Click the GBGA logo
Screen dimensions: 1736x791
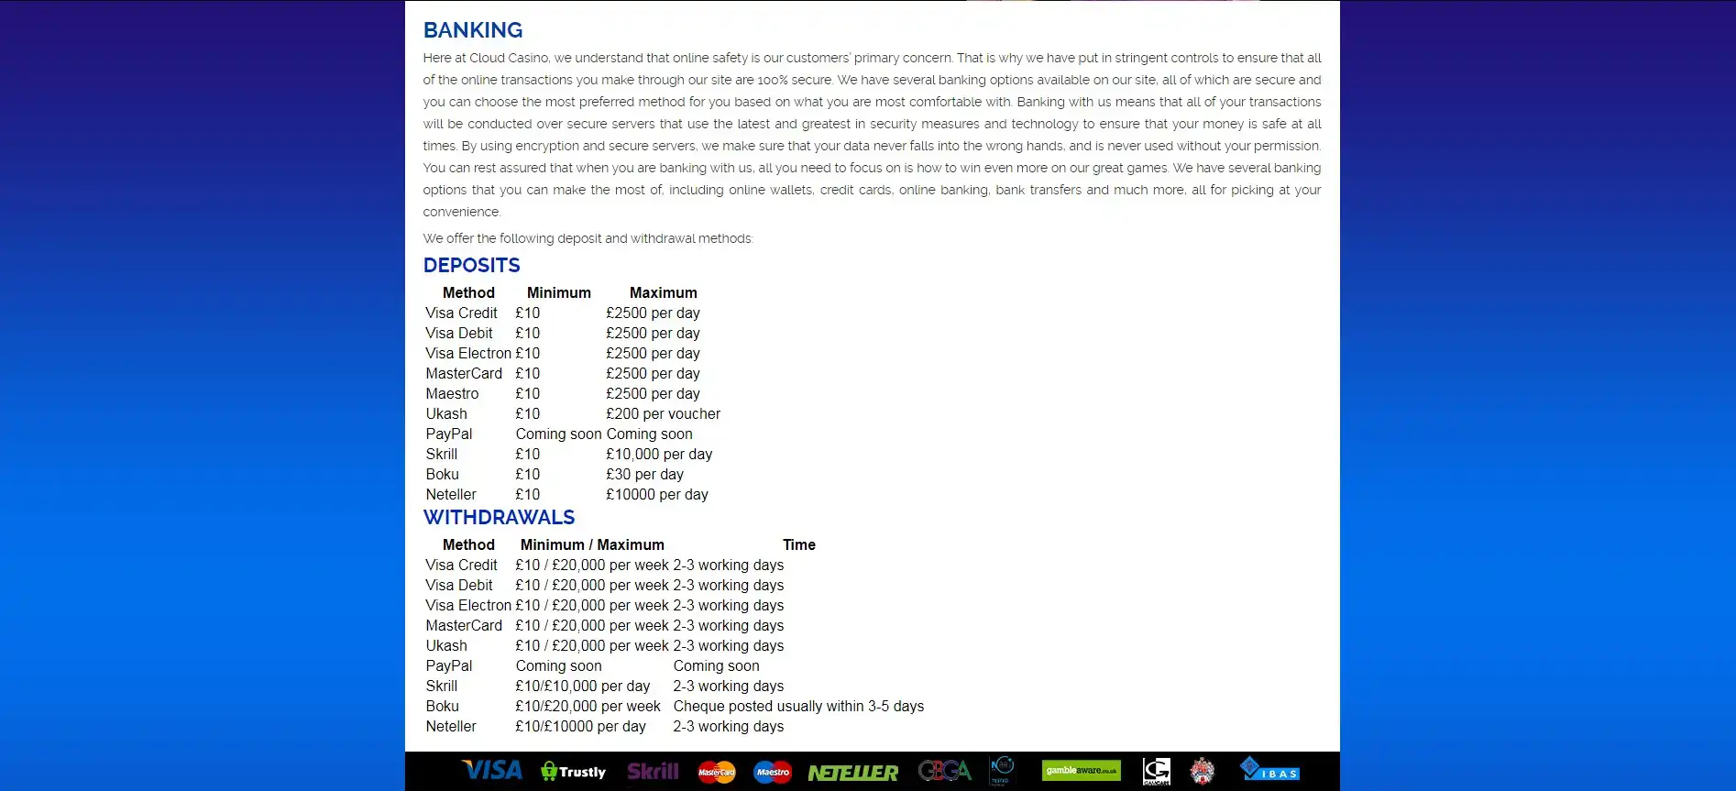click(944, 772)
